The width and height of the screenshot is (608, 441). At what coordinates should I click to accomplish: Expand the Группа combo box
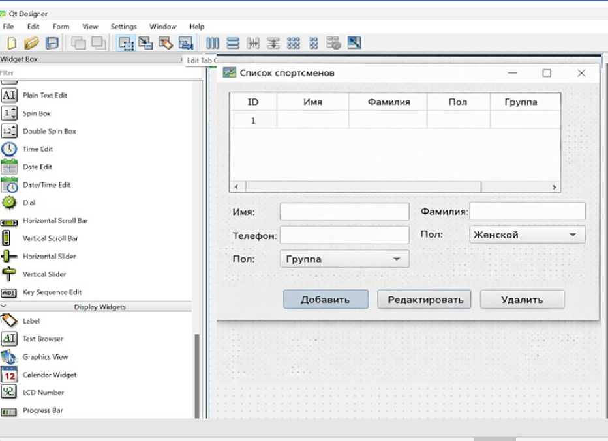click(396, 259)
